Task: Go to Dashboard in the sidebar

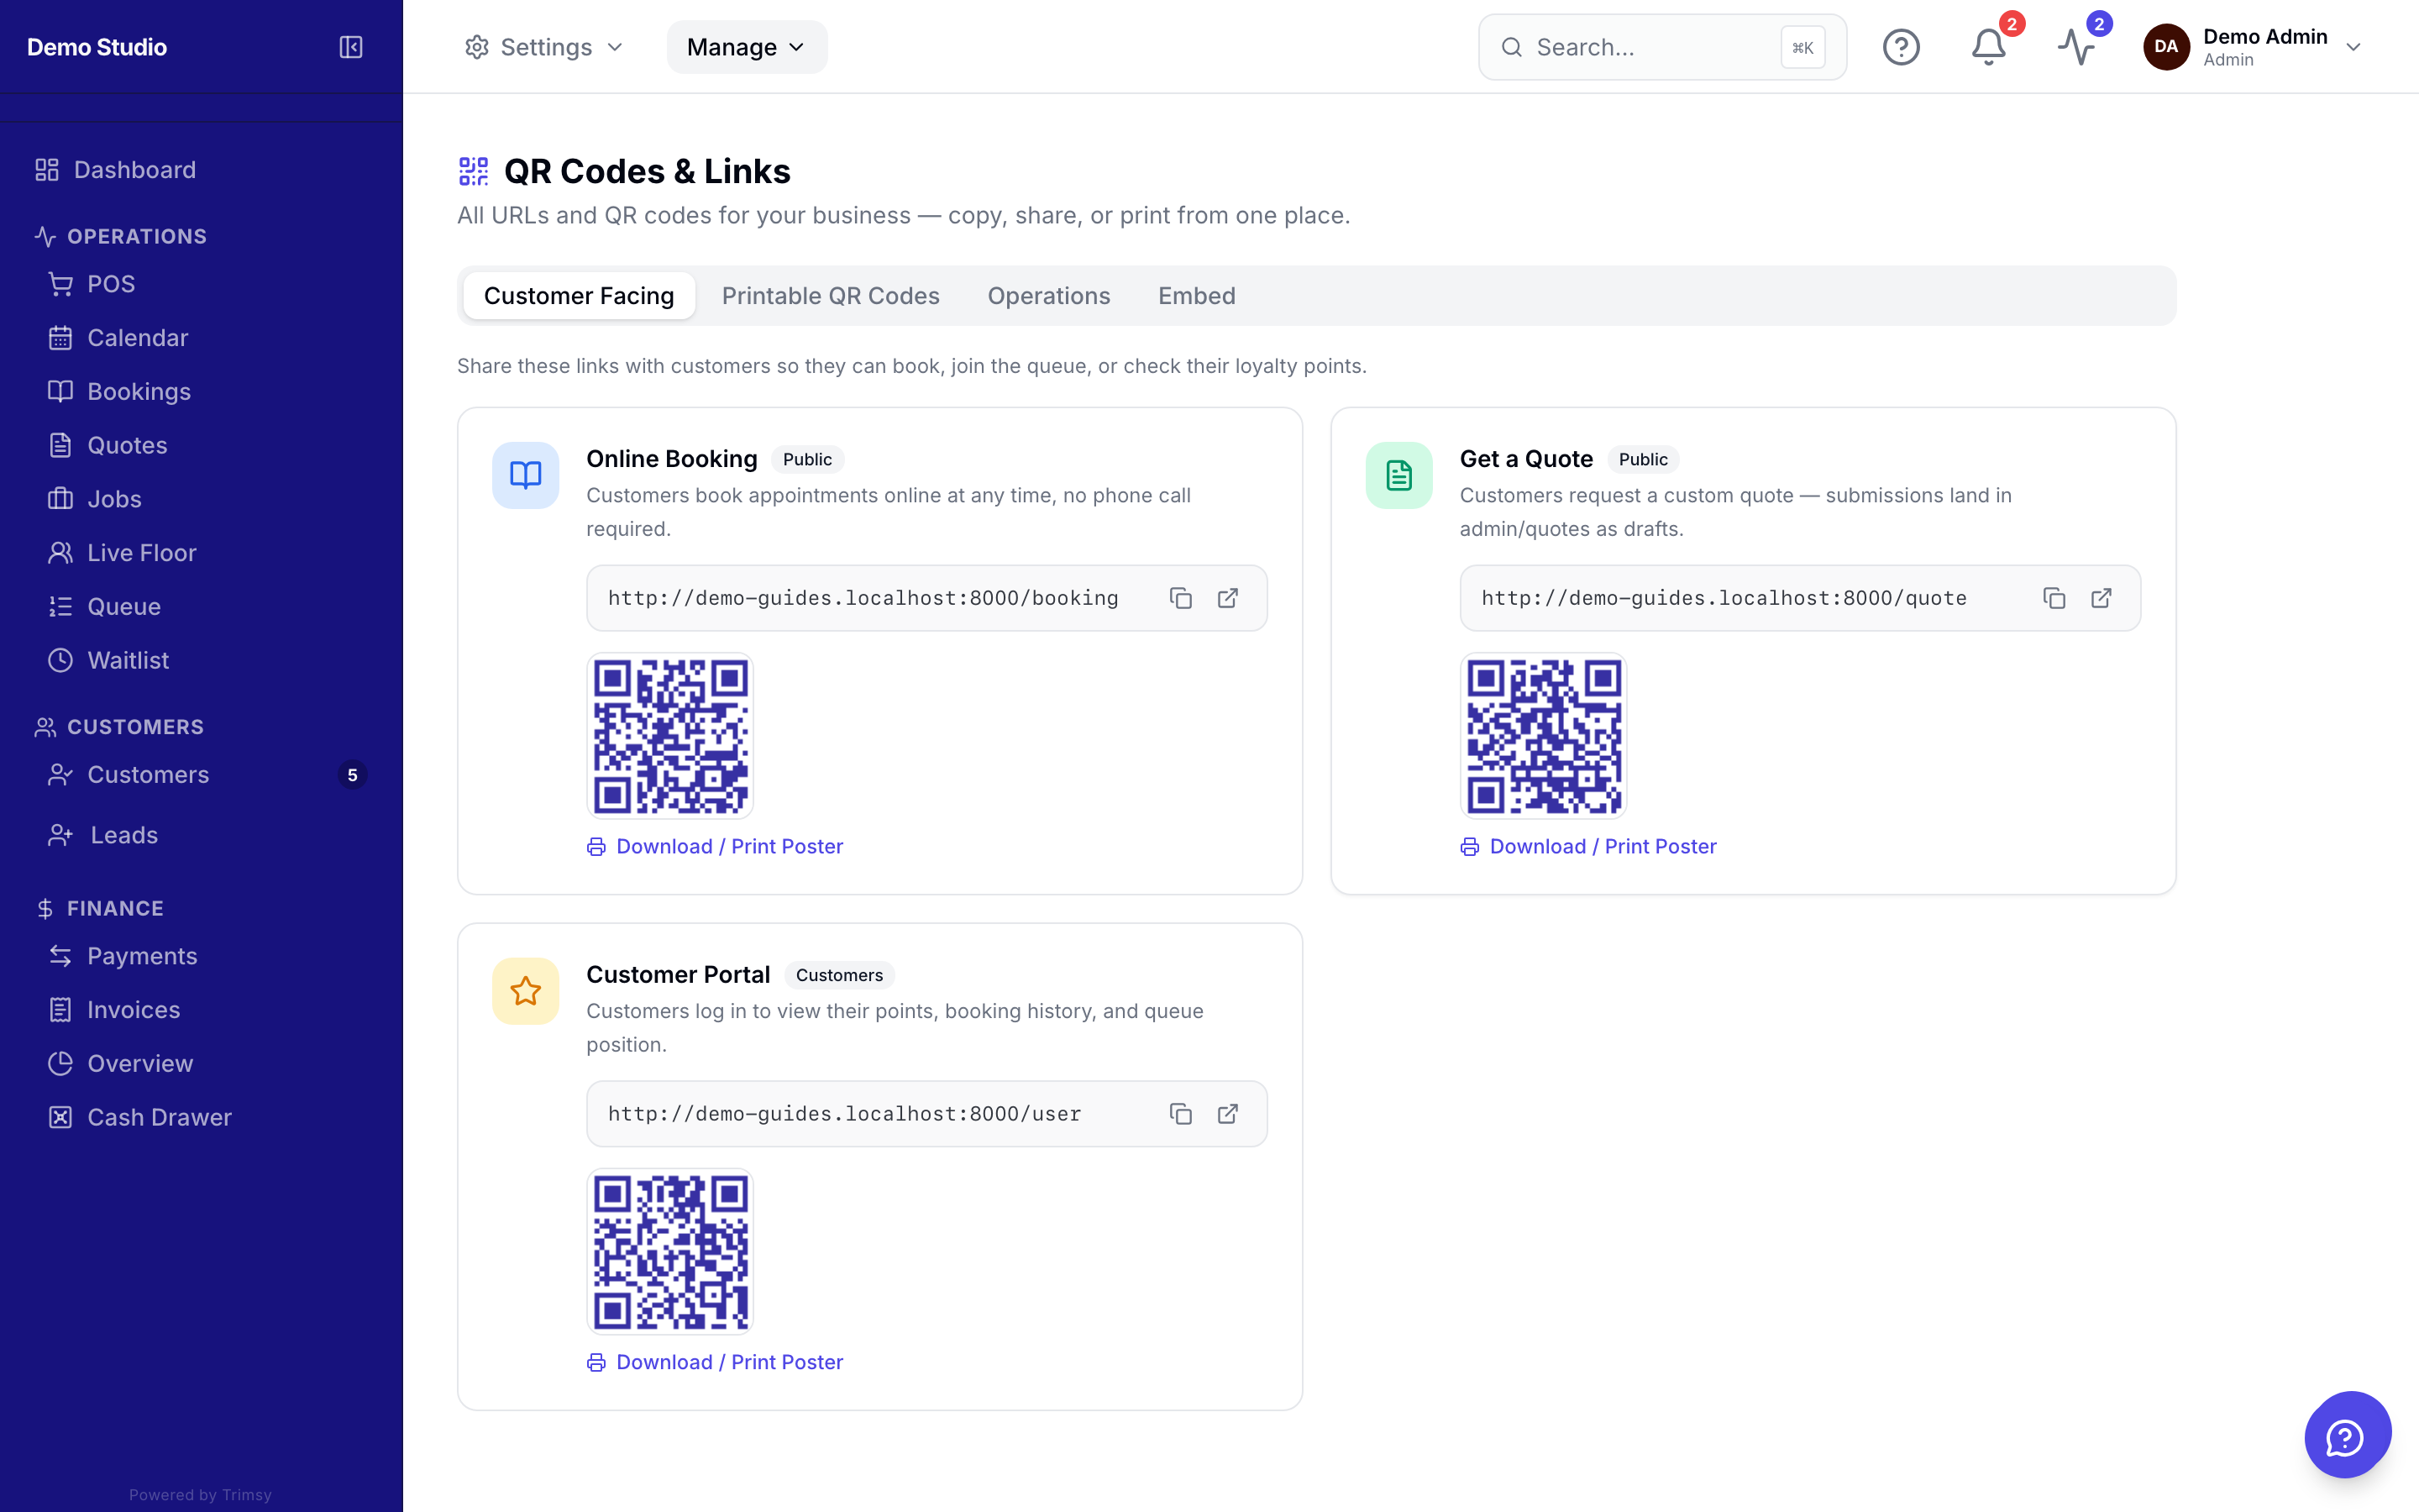Action: click(201, 170)
